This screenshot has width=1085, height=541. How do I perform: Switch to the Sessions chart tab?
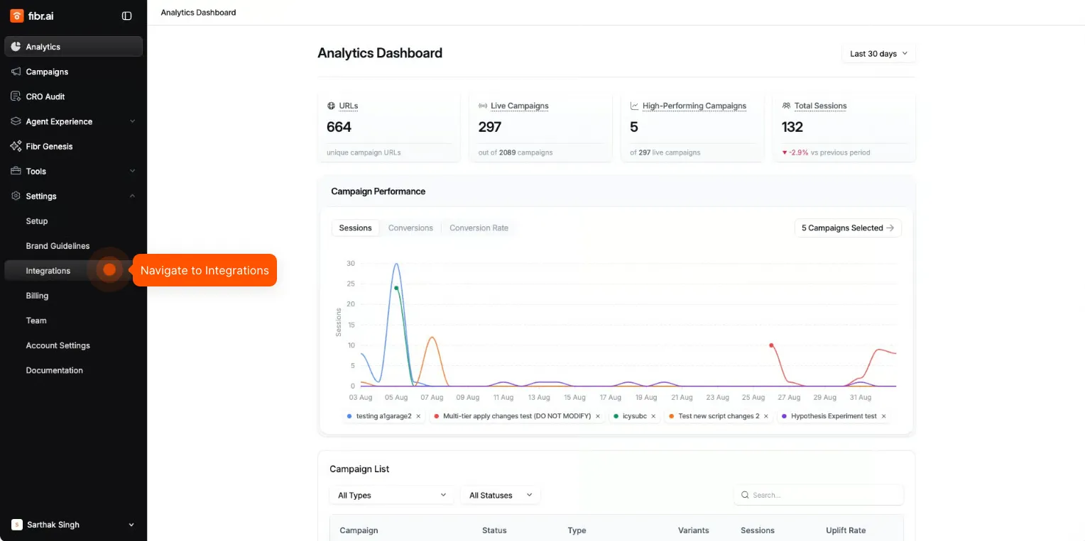point(356,228)
